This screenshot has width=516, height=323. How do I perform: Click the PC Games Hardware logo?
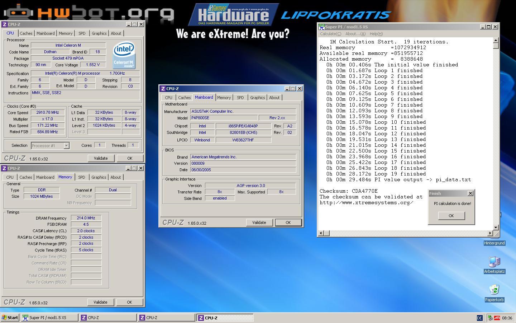click(234, 14)
